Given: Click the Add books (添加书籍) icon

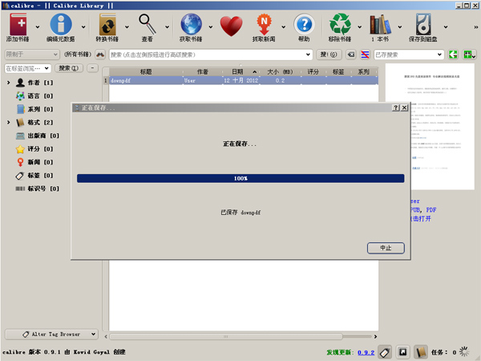Looking at the screenshot, I should [18, 25].
